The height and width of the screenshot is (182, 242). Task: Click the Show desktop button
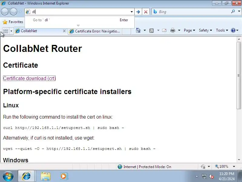pos(240,176)
